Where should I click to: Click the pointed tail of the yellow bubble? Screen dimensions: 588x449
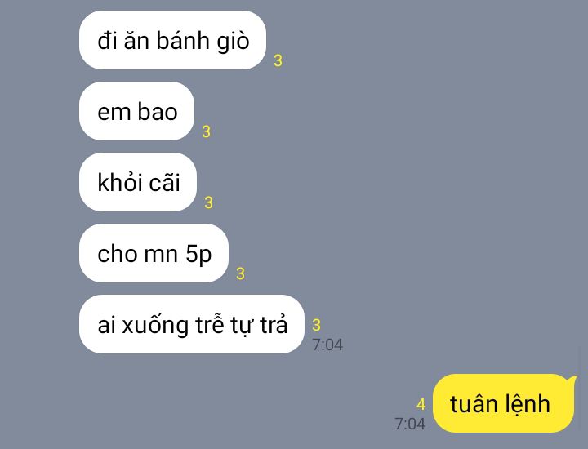(573, 380)
